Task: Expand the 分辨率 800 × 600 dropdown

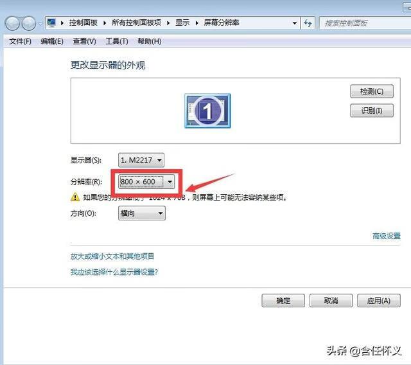Action: tap(147, 182)
